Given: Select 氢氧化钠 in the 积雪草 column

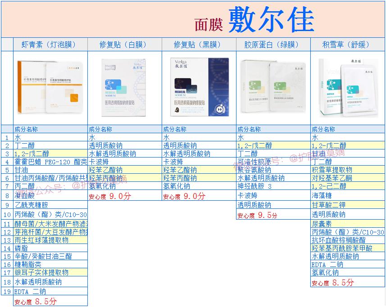Looking at the screenshot, I should point(348,272).
